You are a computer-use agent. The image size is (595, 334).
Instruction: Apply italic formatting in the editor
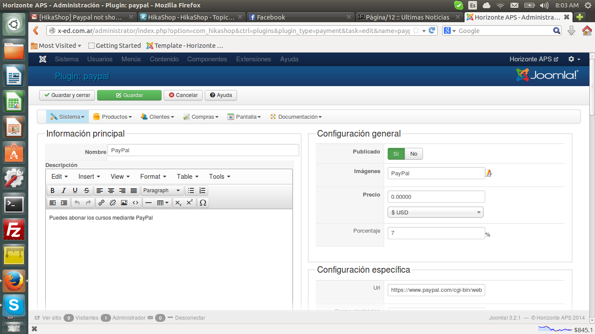point(64,190)
